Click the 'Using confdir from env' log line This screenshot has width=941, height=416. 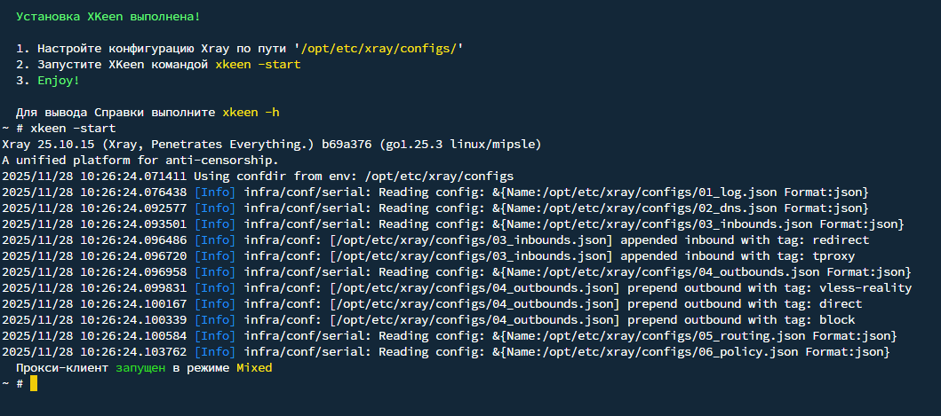pyautogui.click(x=258, y=177)
